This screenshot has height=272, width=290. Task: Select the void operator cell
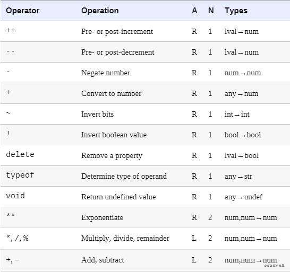(15, 196)
